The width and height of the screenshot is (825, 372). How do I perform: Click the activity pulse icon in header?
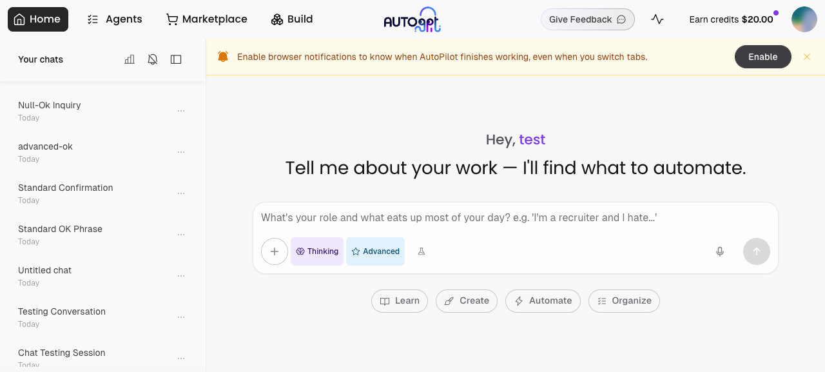click(x=657, y=19)
